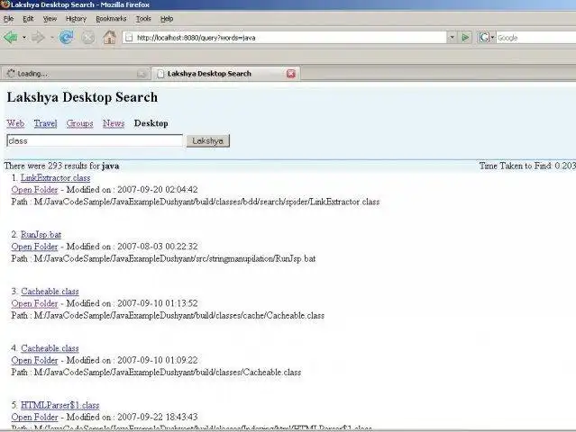Open the HTMLParser$1.class result link
This screenshot has height=432, width=576.
(59, 405)
